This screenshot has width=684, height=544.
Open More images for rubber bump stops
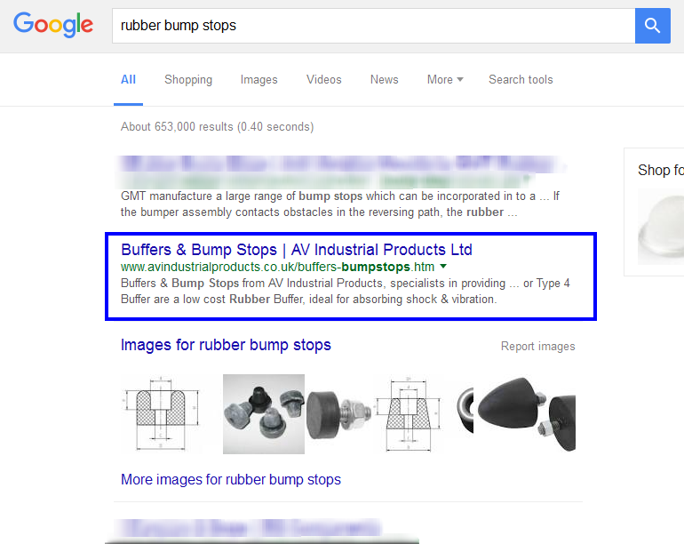(x=231, y=479)
